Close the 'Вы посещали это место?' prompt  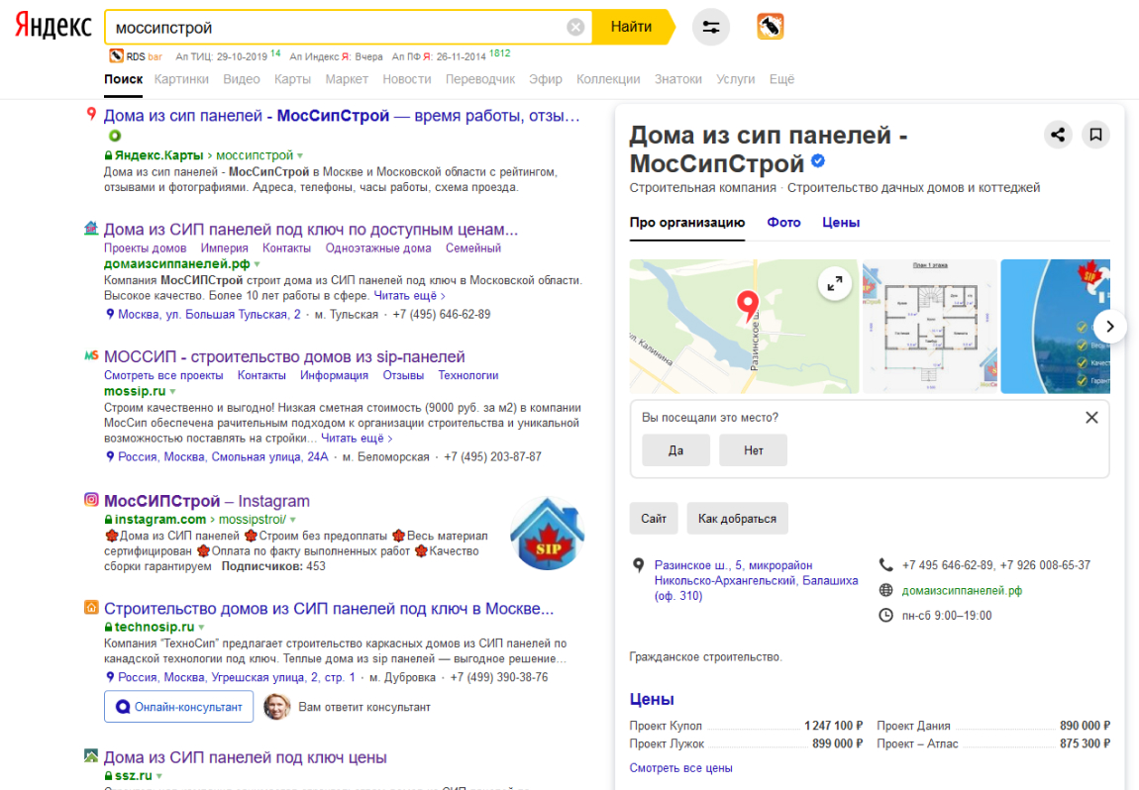pyautogui.click(x=1091, y=418)
